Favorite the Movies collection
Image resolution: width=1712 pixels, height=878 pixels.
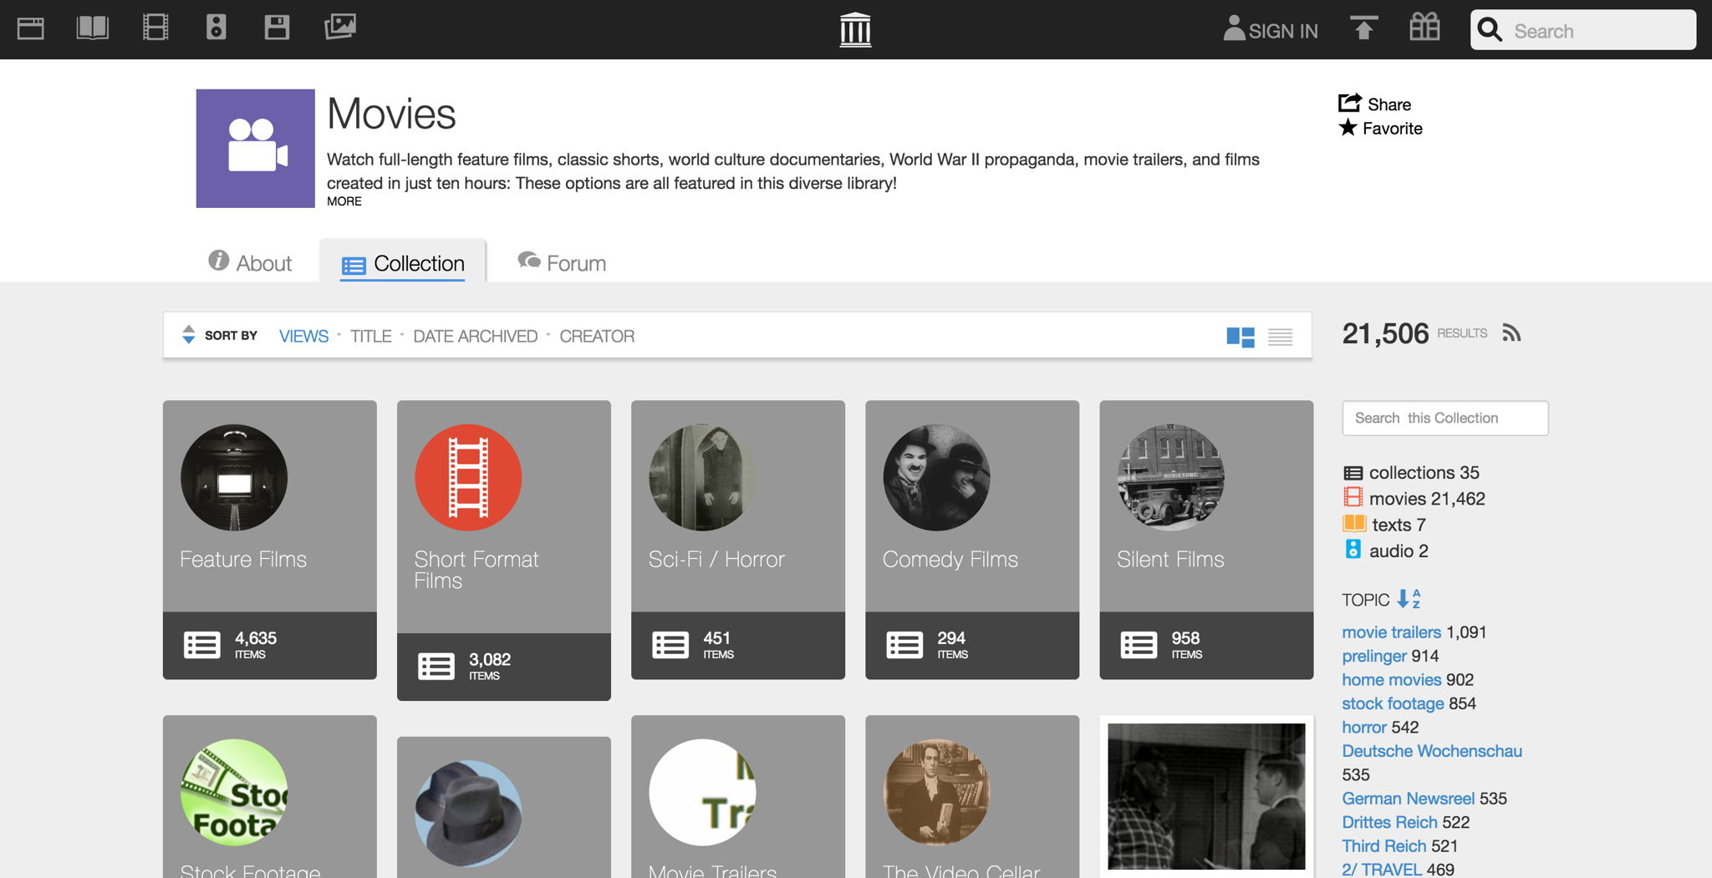click(x=1381, y=128)
